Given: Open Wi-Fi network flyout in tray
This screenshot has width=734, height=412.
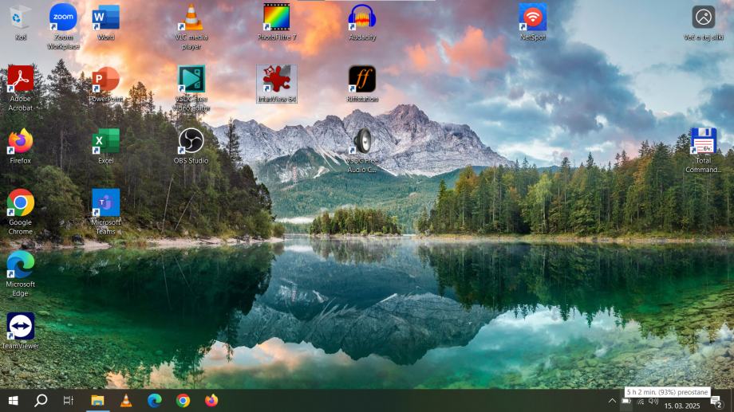Looking at the screenshot, I should point(641,402).
